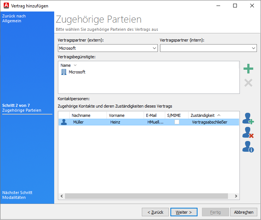This screenshot has width=261, height=220.
Task: Open Vertragspartner (intern) dropdown
Action: 254,48
